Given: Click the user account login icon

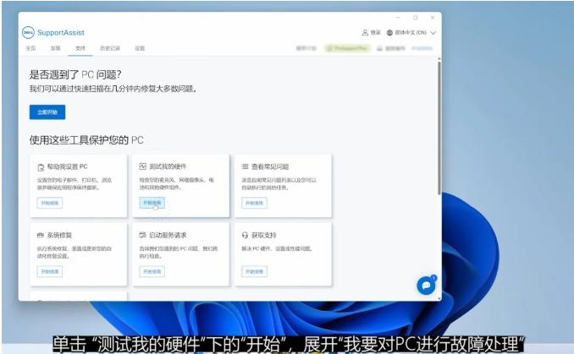Looking at the screenshot, I should pos(365,32).
